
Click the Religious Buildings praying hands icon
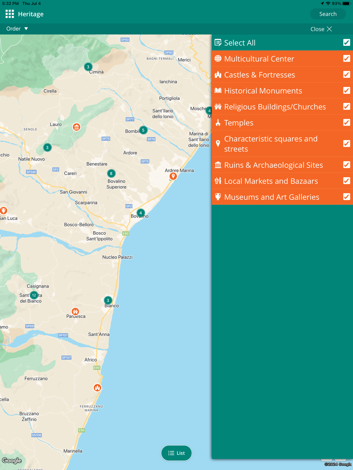tap(218, 106)
